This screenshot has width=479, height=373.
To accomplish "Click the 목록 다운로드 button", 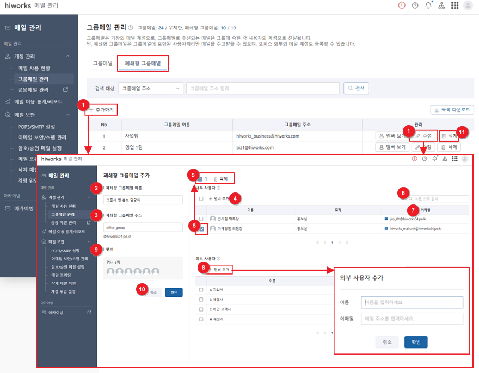I will point(452,110).
